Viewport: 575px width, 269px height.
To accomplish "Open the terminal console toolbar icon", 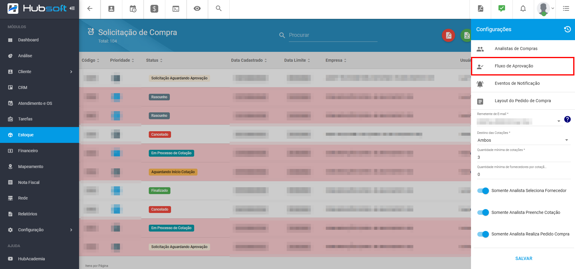I will pos(176,9).
